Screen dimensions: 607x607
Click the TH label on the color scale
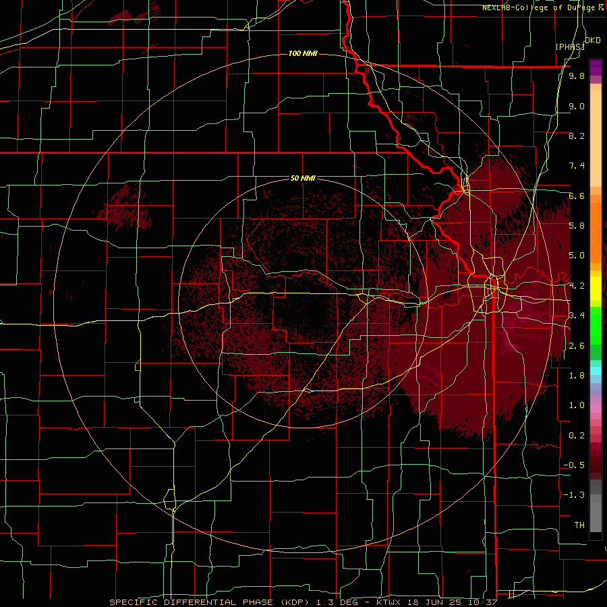(x=579, y=525)
